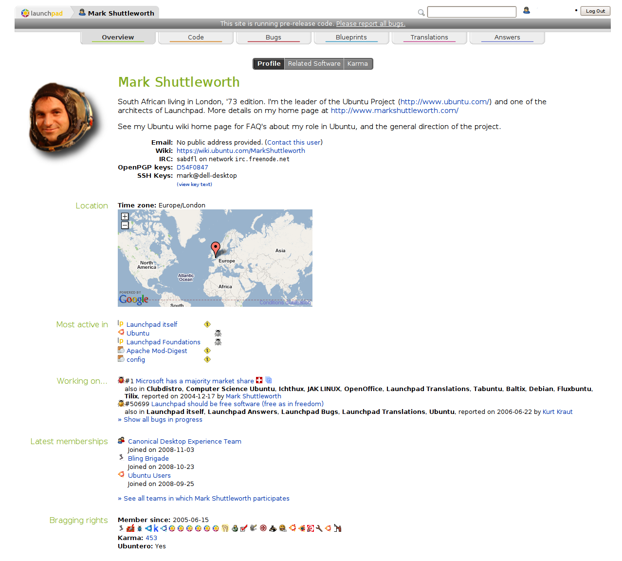Click the Canonical Desktop Experience Team icon

(x=121, y=441)
